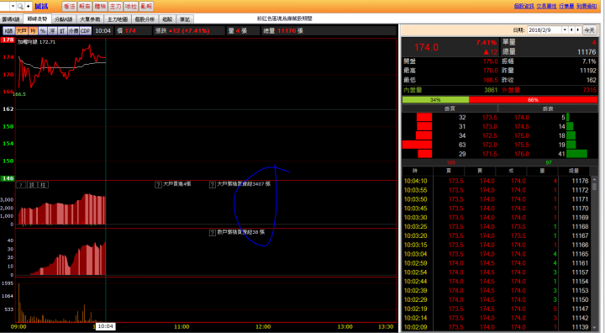Image resolution: width=605 pixels, height=333 pixels.
Task: Click the stock code input box
Action: tap(5, 6)
